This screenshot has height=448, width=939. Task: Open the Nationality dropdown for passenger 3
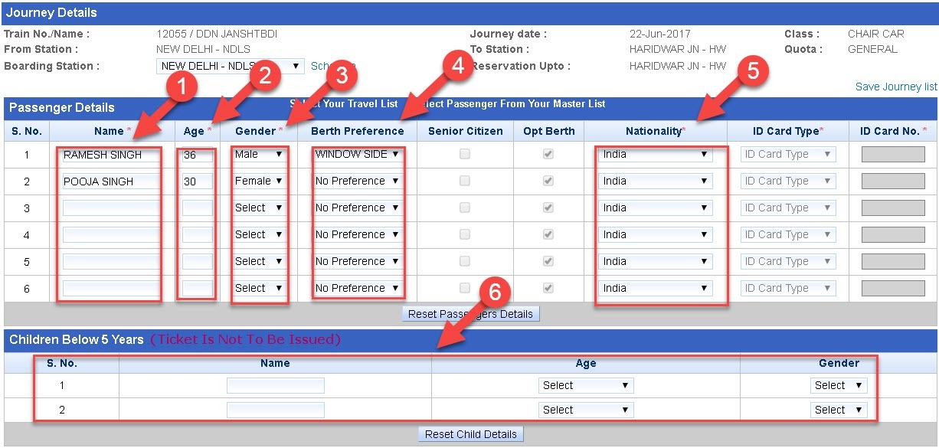[x=655, y=208]
